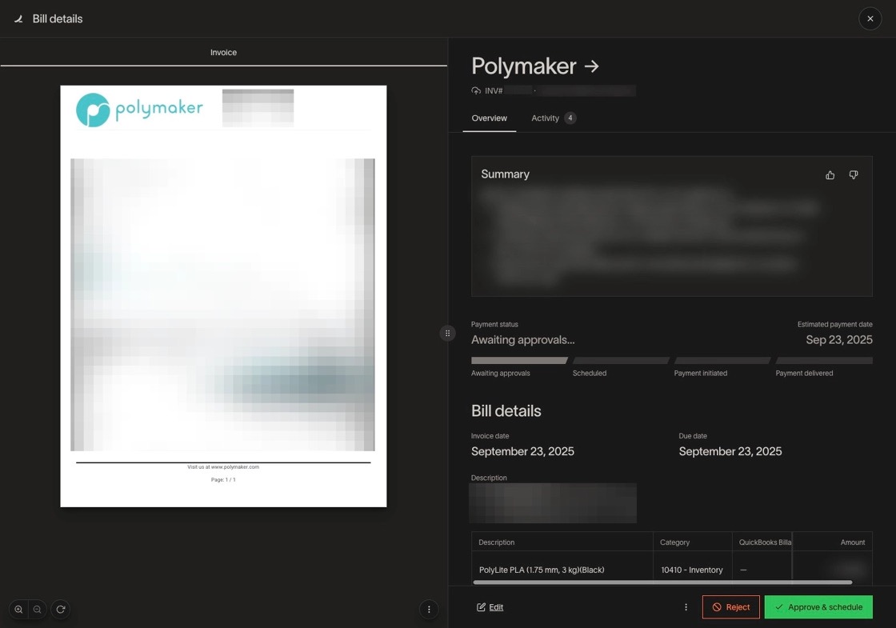Open Polymaker vendor page arrow
This screenshot has width=896, height=628.
click(x=592, y=66)
